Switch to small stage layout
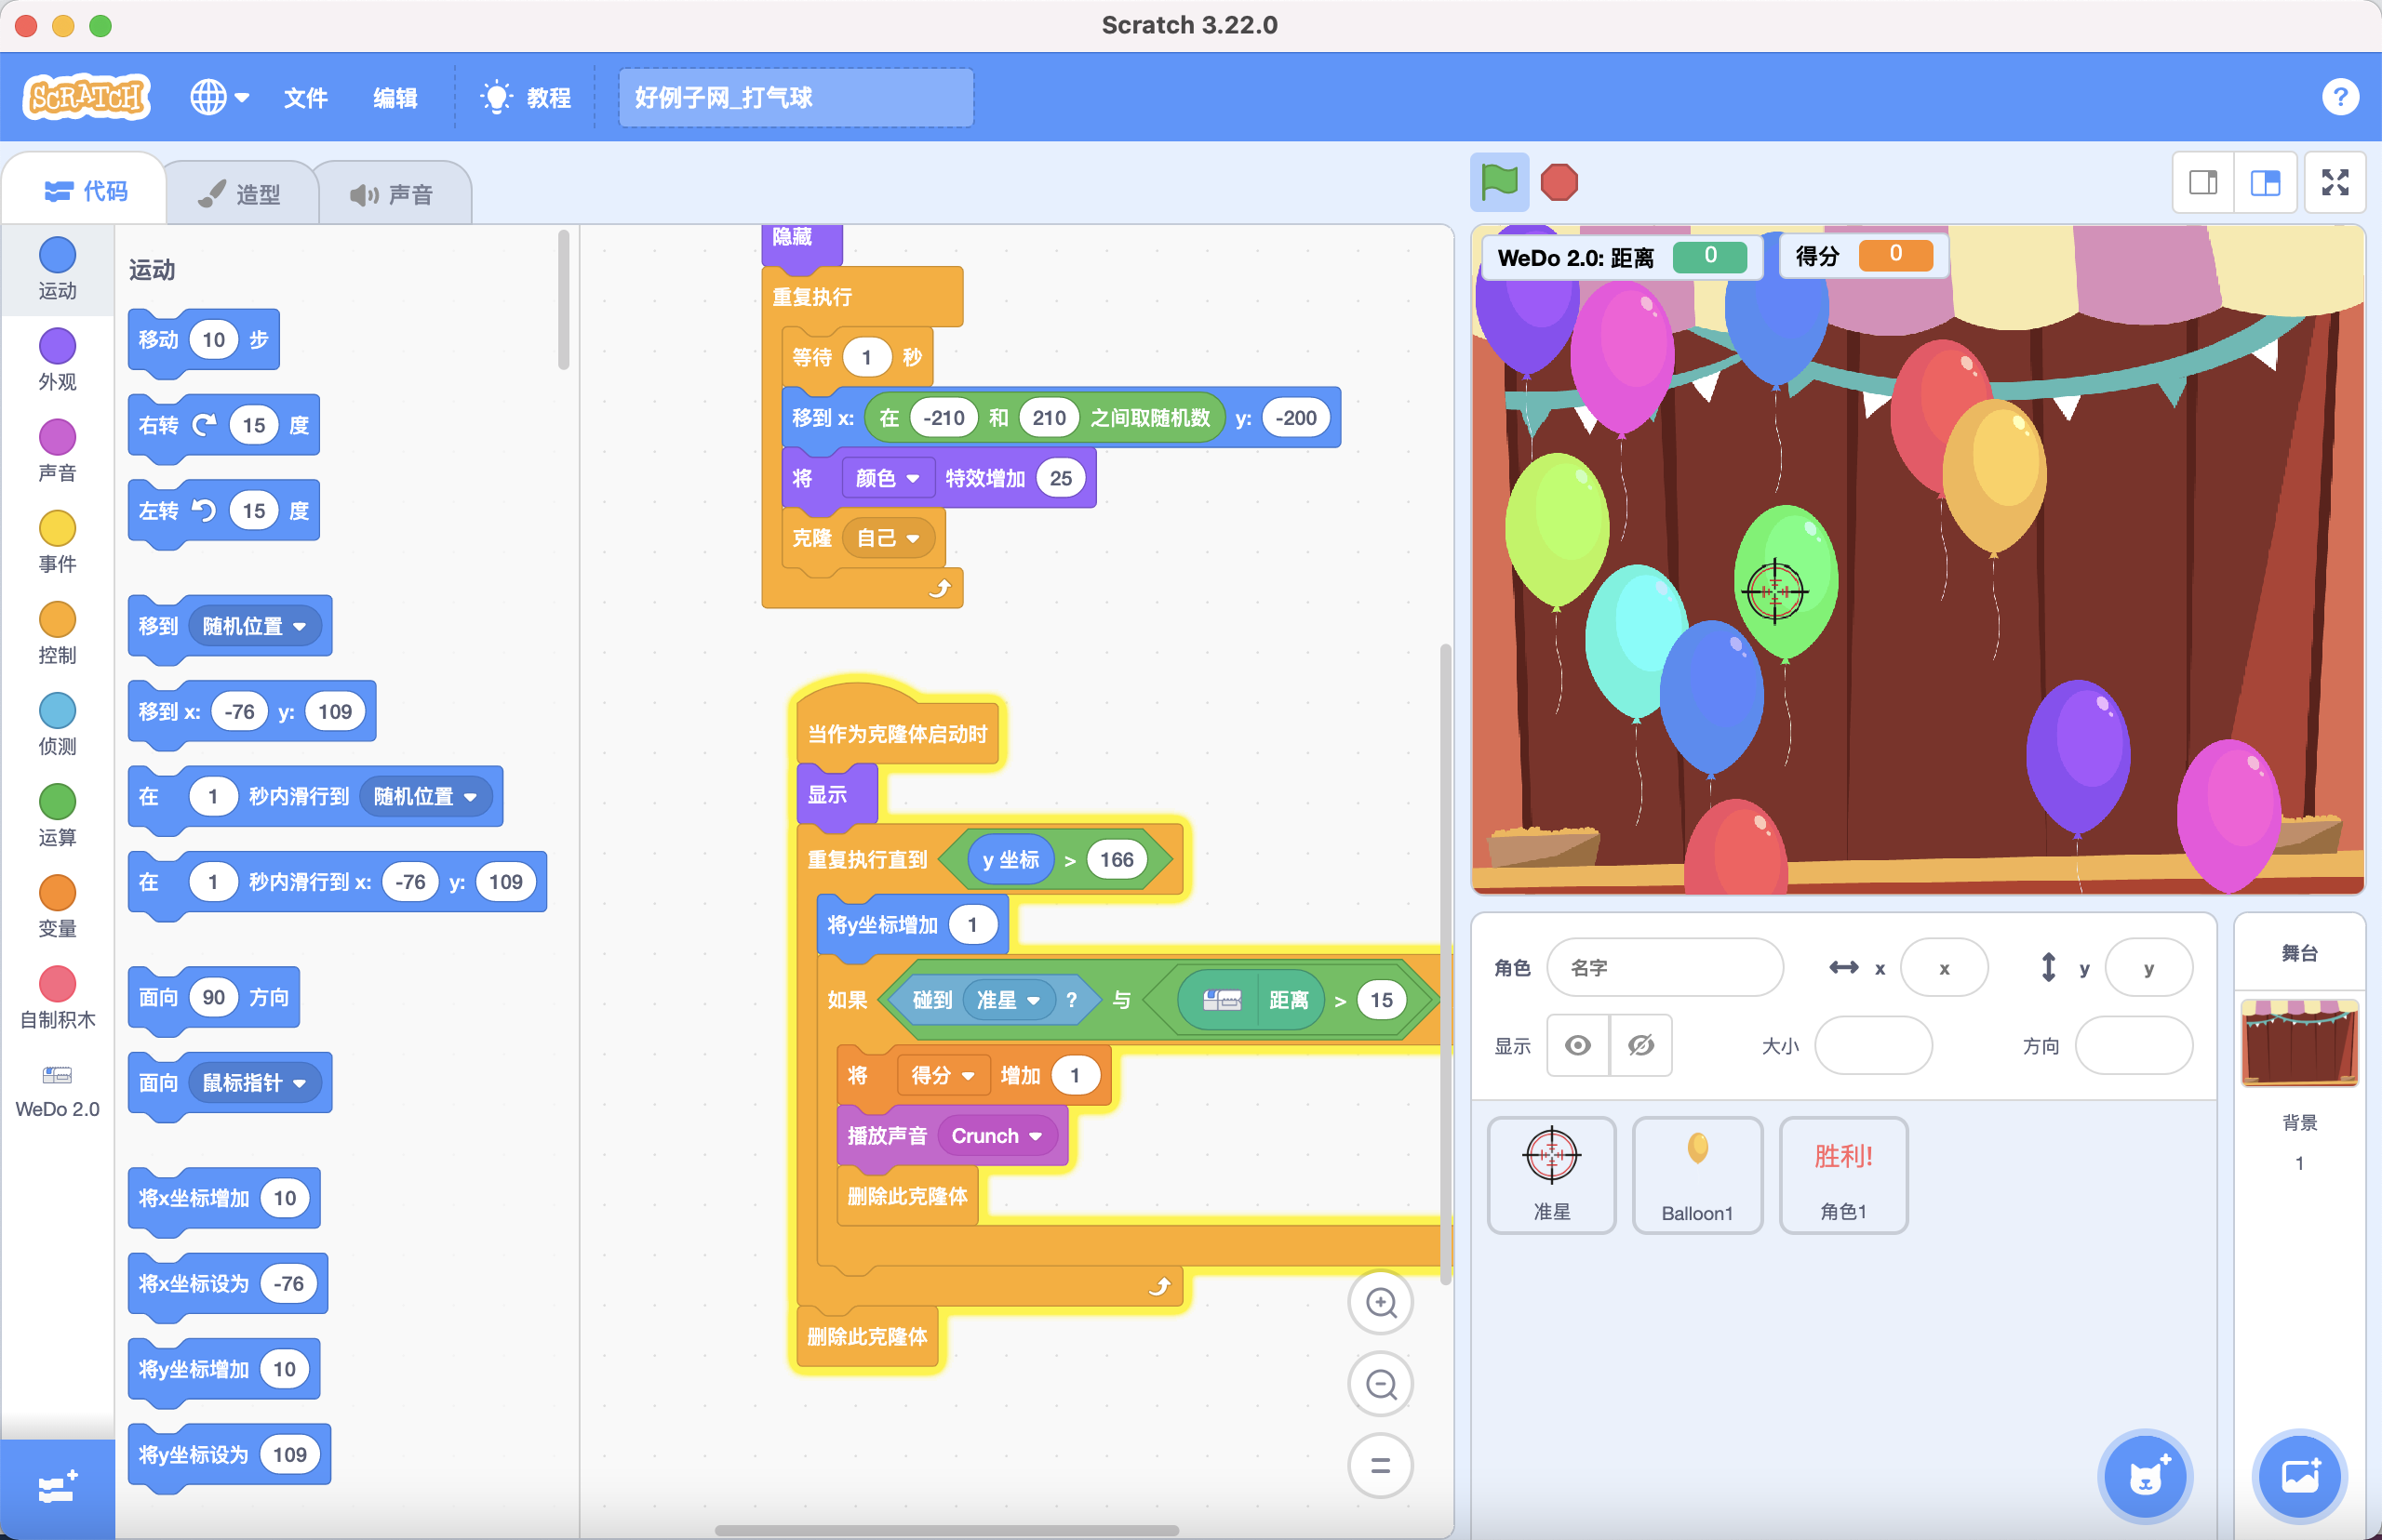This screenshot has height=1540, width=2382. click(x=2203, y=182)
